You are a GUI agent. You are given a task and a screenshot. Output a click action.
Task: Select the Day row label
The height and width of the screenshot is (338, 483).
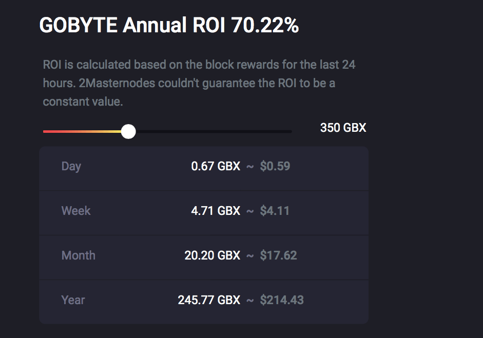pyautogui.click(x=71, y=166)
